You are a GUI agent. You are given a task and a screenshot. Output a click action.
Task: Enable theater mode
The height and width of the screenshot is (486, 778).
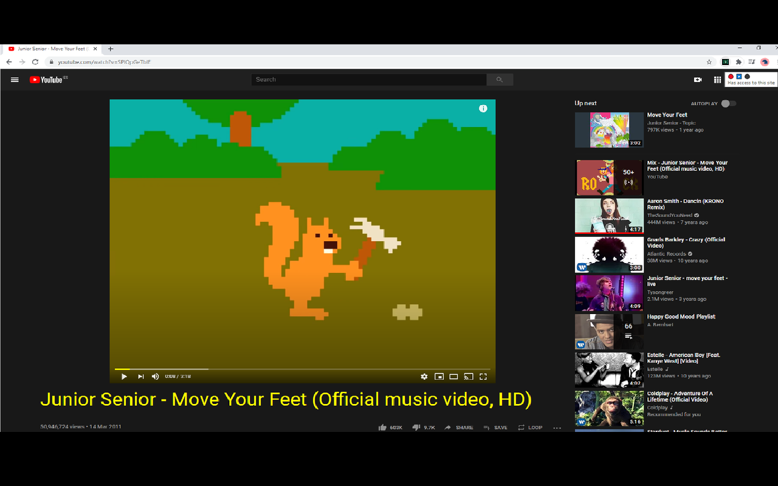[x=453, y=377]
